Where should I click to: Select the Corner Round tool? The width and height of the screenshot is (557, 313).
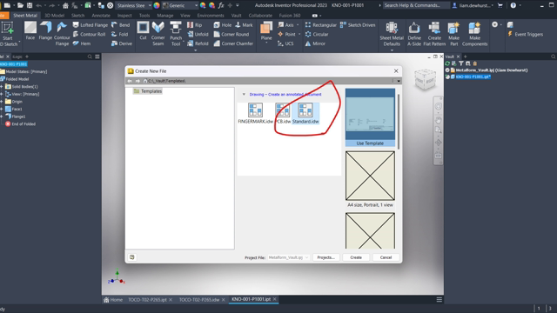(x=232, y=34)
